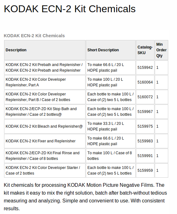Image resolution: width=177 pixels, height=214 pixels.
Task: Click the Prebath and Replenisher description cell
Action: pyautogui.click(x=45, y=68)
